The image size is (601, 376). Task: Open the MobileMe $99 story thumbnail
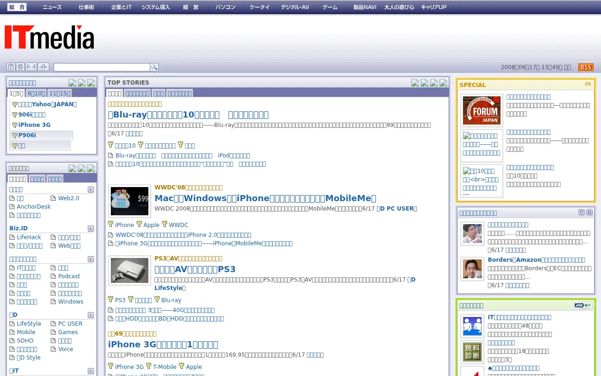coord(130,201)
